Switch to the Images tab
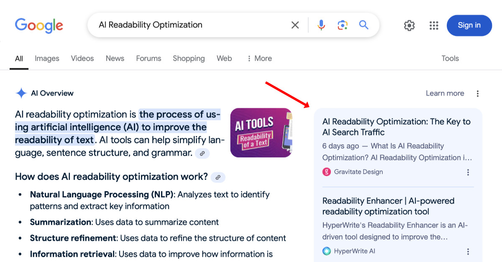 [x=46, y=58]
